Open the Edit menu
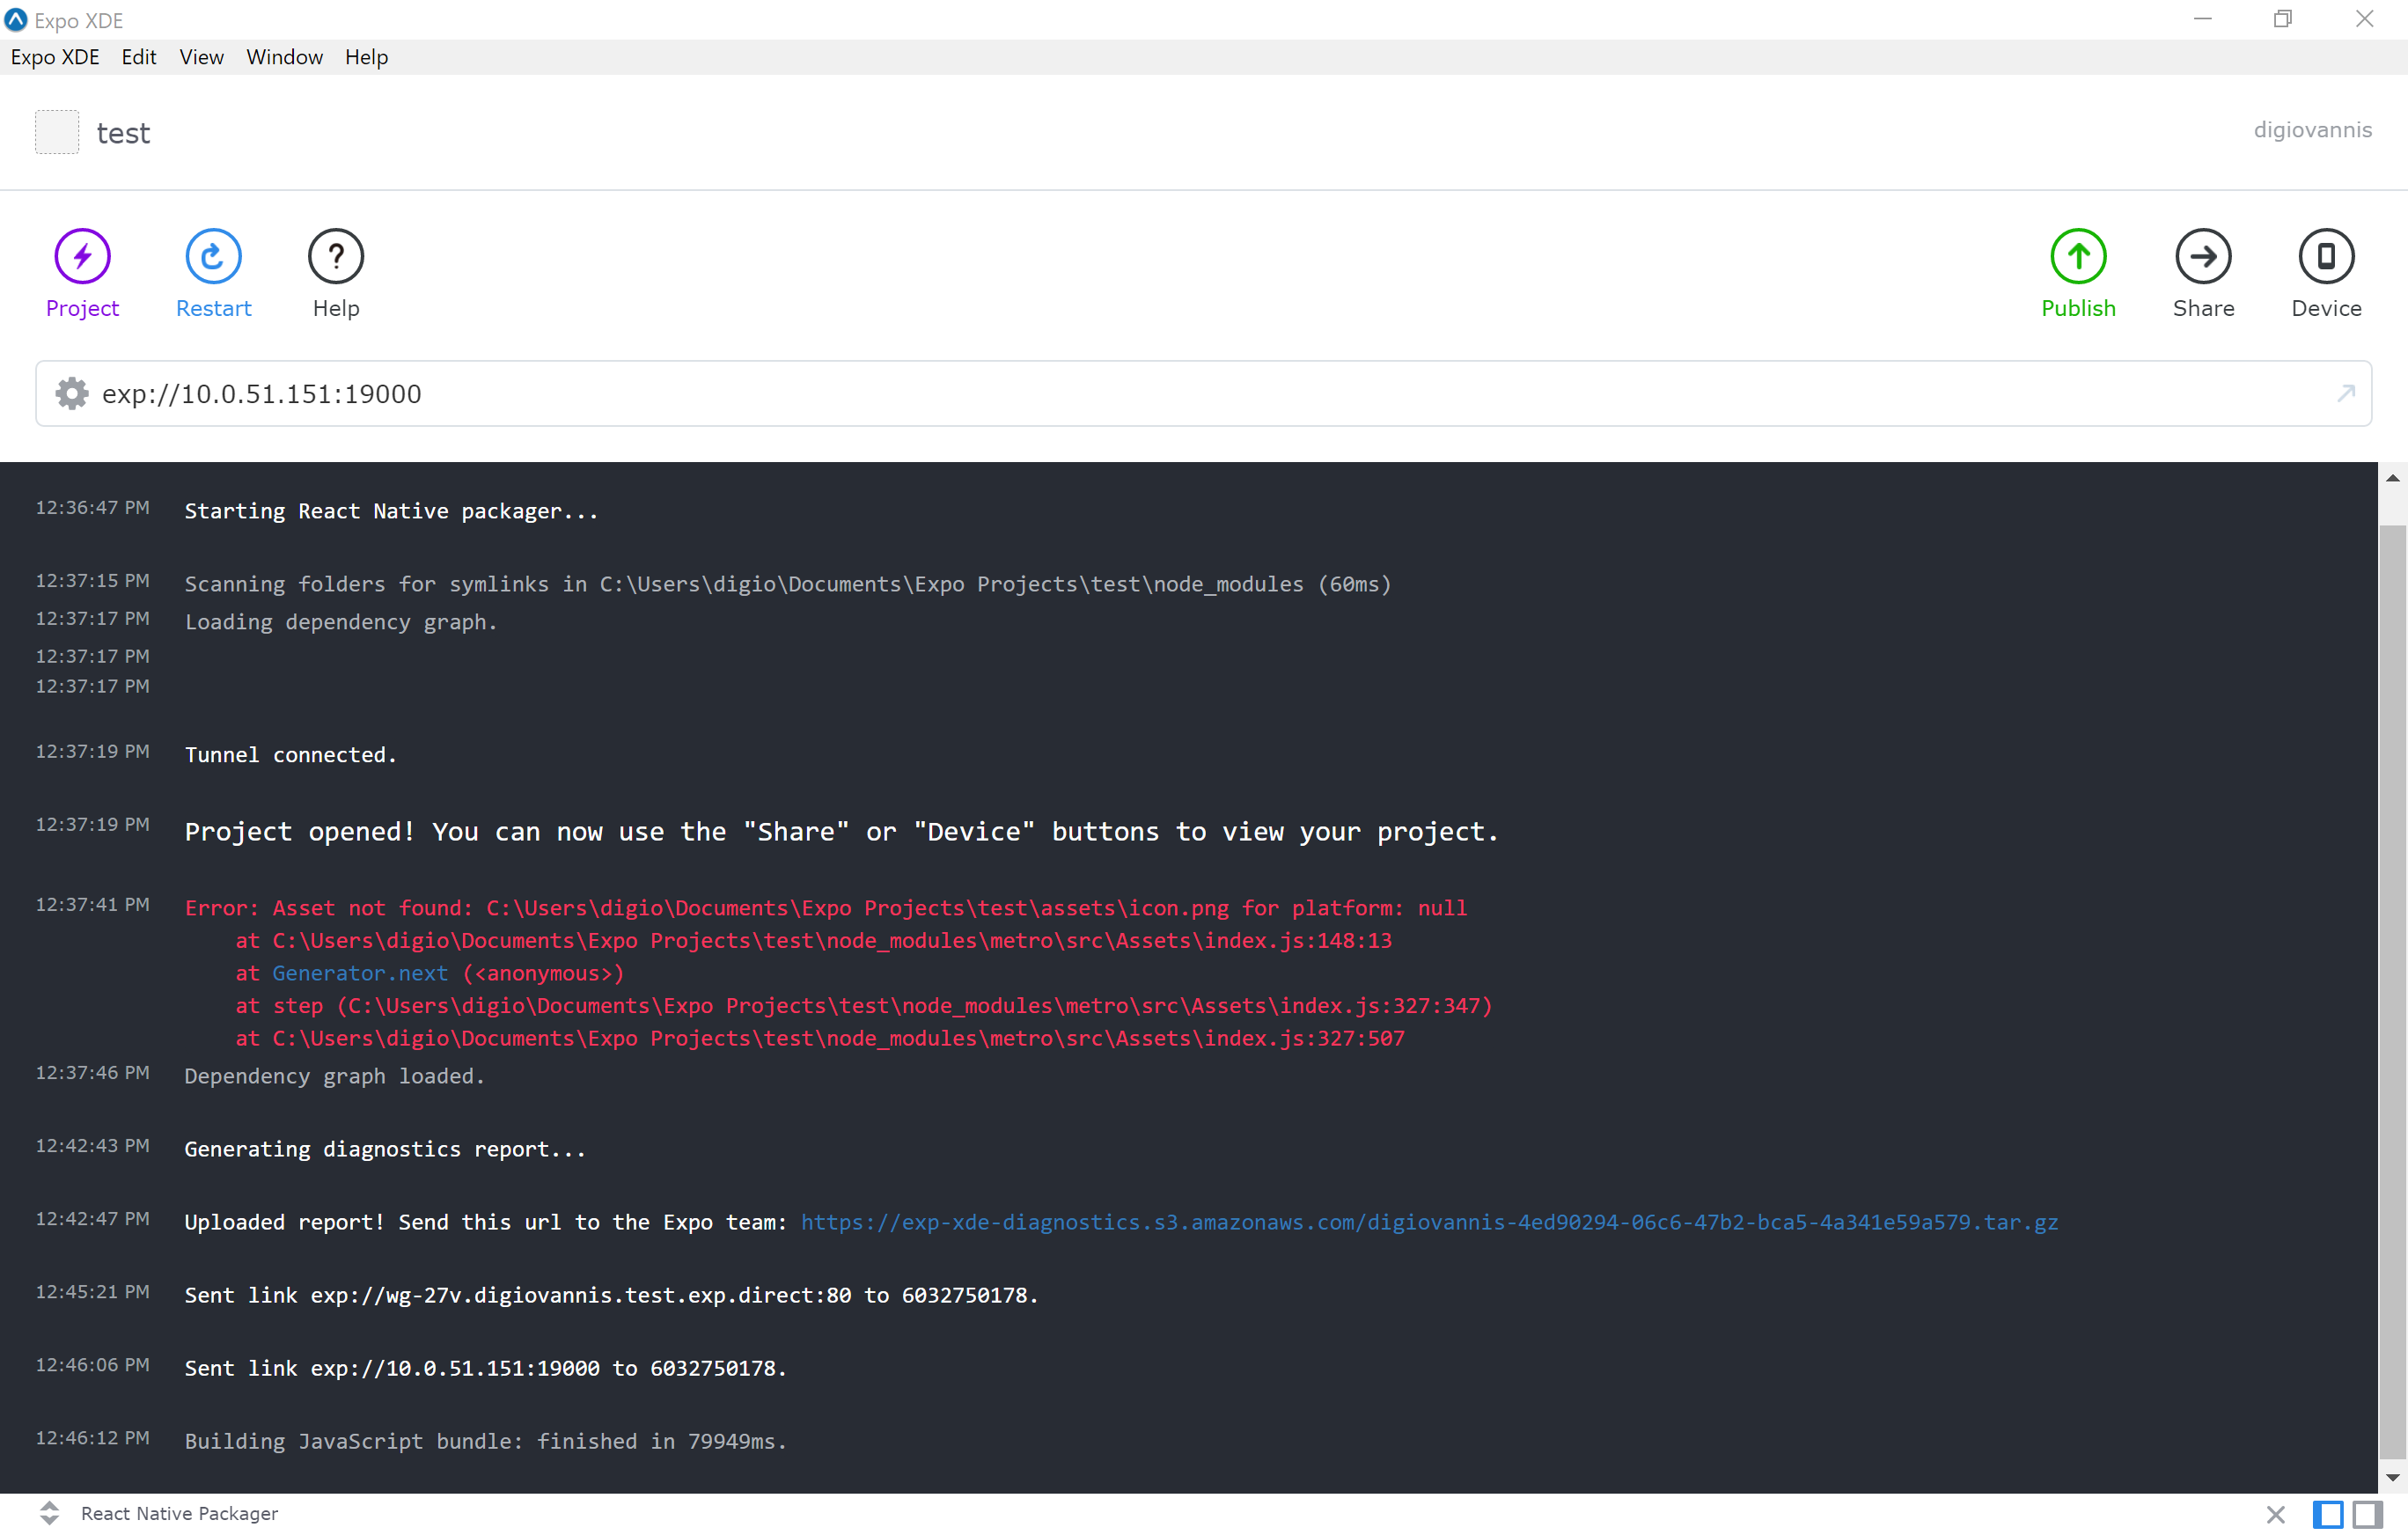This screenshot has width=2408, height=1535. (x=138, y=57)
